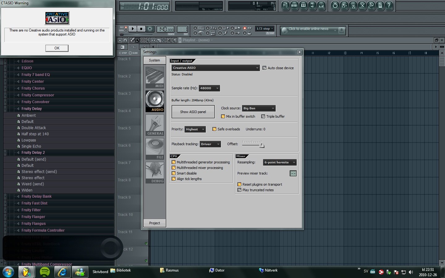Switch to the AUDIO settings tab
The height and width of the screenshot is (278, 445).
click(x=155, y=101)
